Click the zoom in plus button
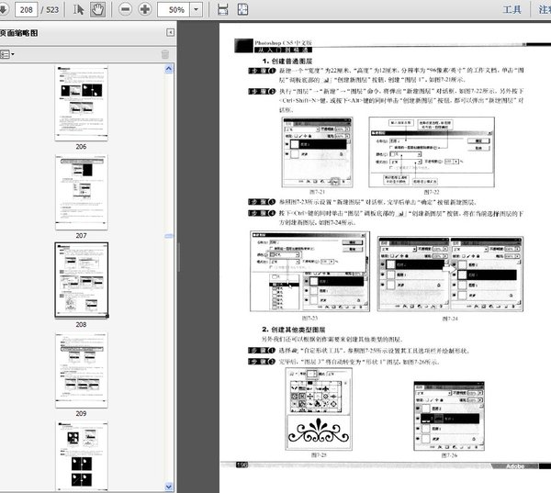The width and height of the screenshot is (551, 493). click(x=145, y=9)
